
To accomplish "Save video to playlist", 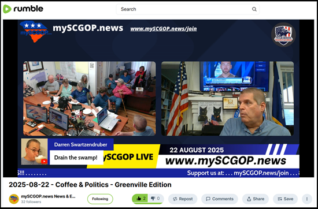I will click(x=285, y=199).
